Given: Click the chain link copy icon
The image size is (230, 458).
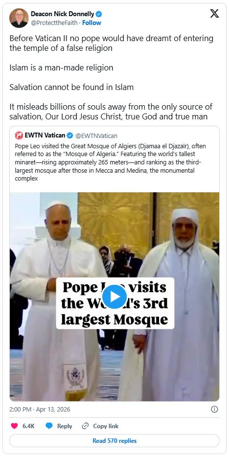Looking at the screenshot, I should (x=85, y=426).
